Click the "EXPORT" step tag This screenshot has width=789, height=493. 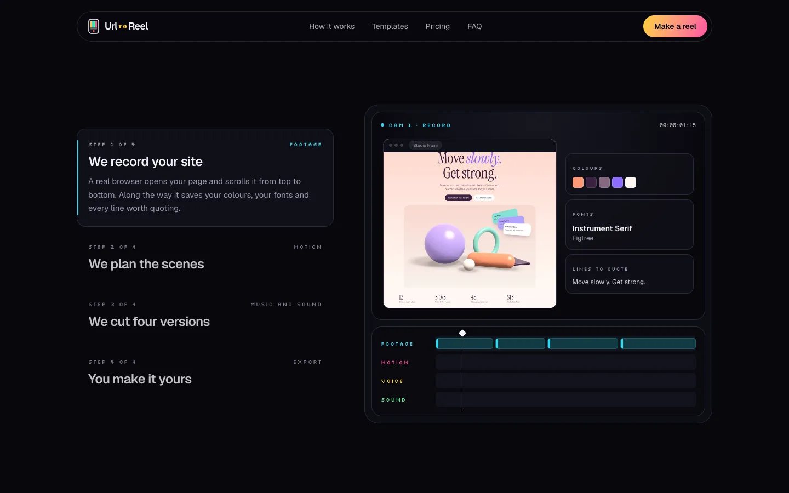click(307, 362)
